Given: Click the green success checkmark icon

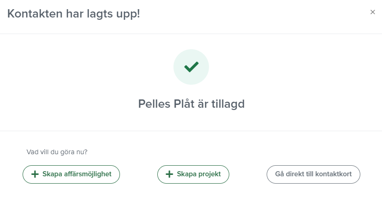Looking at the screenshot, I should click(x=191, y=67).
